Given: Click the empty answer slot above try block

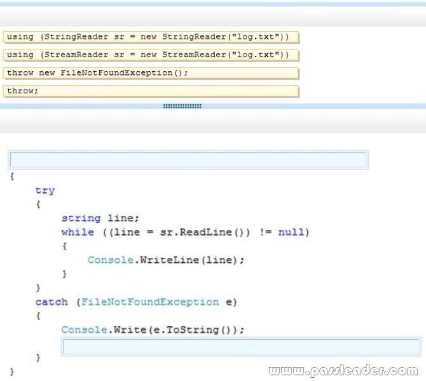Looking at the screenshot, I should pos(188,160).
